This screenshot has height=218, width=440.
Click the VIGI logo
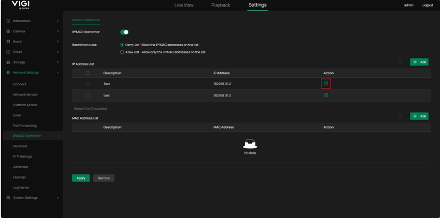(20, 5)
